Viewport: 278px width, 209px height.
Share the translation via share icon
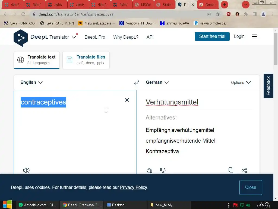[244, 170]
